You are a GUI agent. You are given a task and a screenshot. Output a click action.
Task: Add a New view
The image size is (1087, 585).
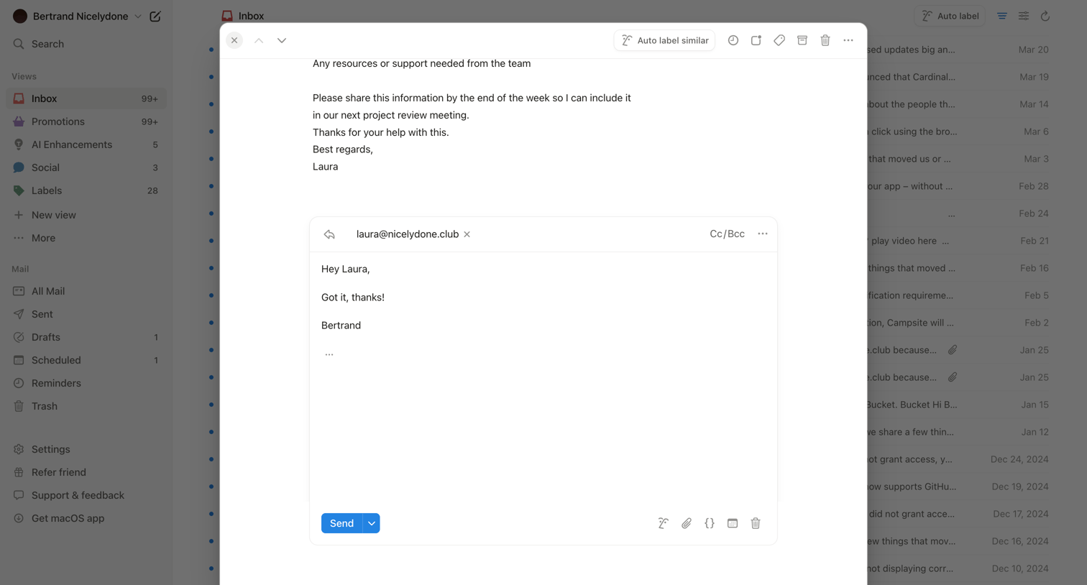click(x=86, y=215)
